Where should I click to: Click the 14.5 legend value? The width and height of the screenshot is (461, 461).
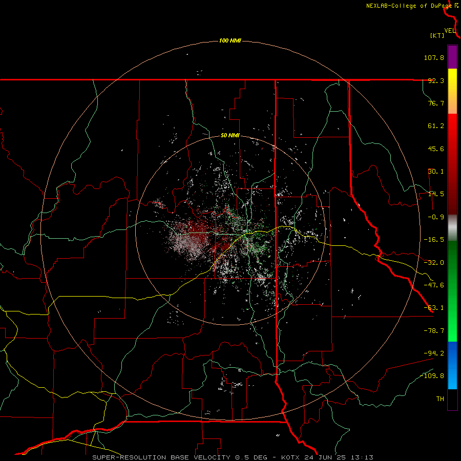[436, 194]
